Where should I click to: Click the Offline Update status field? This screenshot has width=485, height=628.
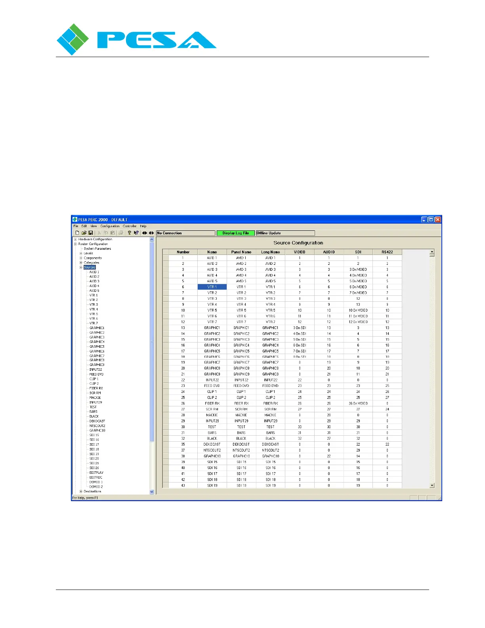coord(285,233)
